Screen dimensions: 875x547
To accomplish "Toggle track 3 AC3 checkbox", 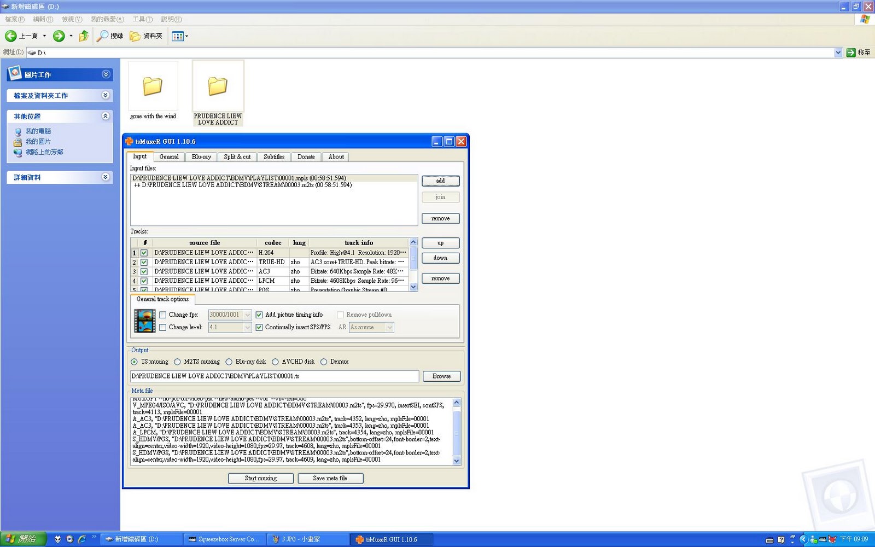I will pos(144,271).
